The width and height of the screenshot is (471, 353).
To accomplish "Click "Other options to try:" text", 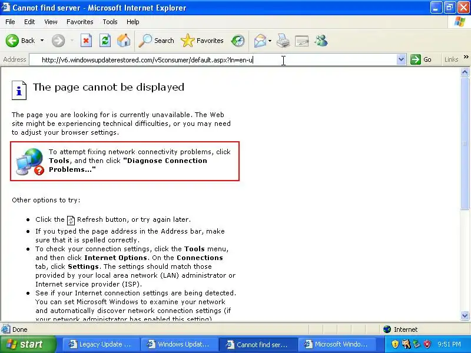I will pyautogui.click(x=46, y=200).
